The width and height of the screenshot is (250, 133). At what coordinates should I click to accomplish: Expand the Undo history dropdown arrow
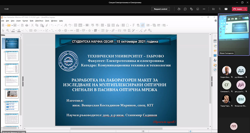click(x=55, y=25)
